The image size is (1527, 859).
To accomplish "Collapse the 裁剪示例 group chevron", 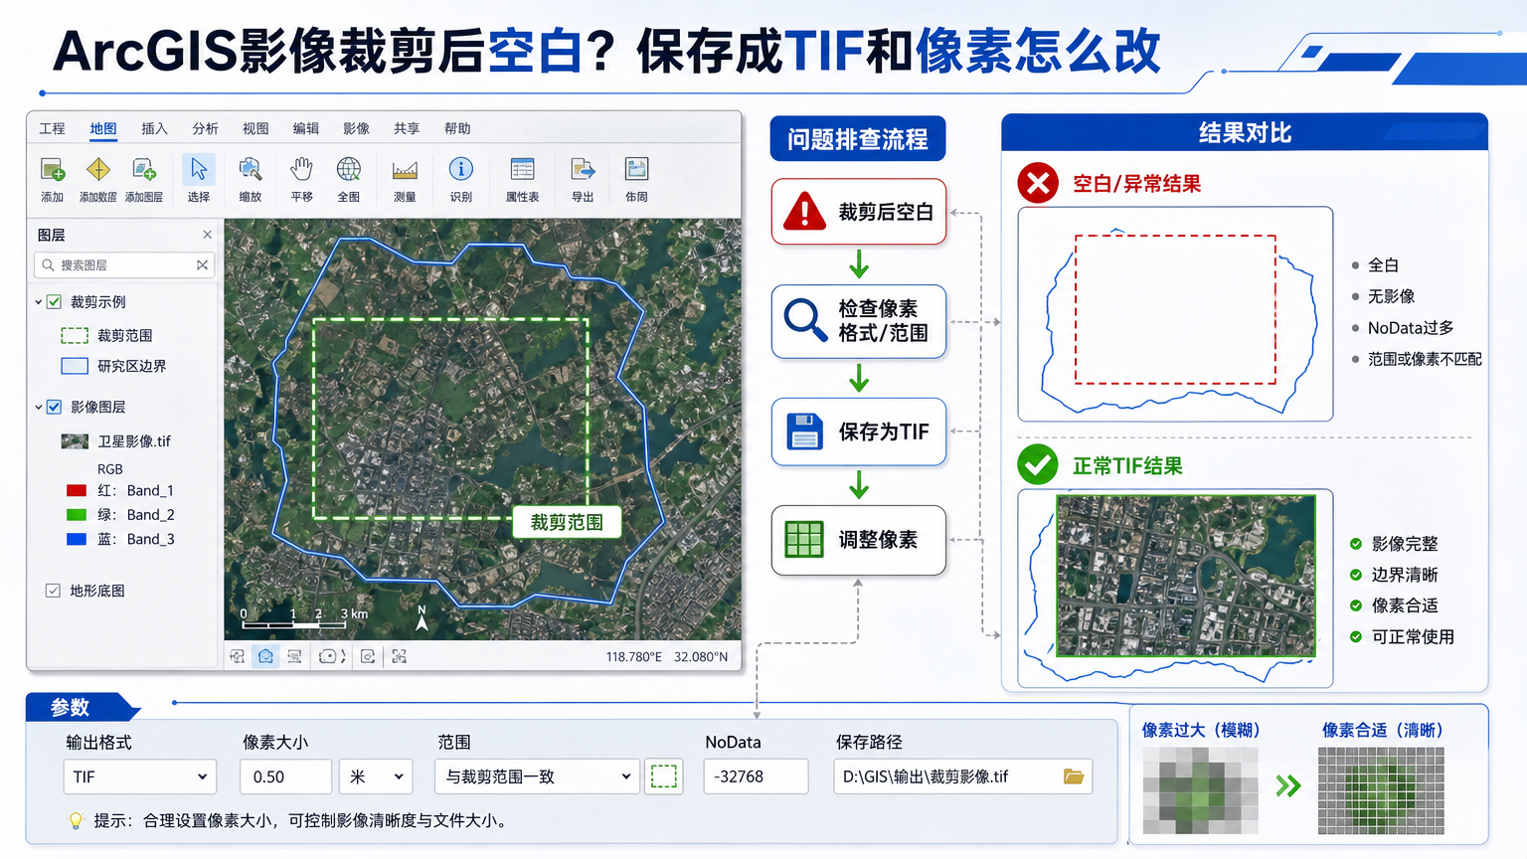I will tap(39, 302).
